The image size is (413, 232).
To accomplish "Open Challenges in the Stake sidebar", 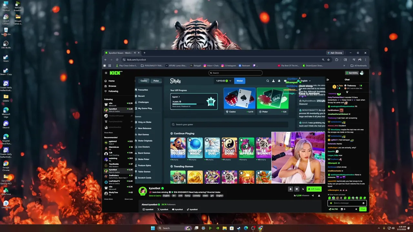I will [x=142, y=102].
